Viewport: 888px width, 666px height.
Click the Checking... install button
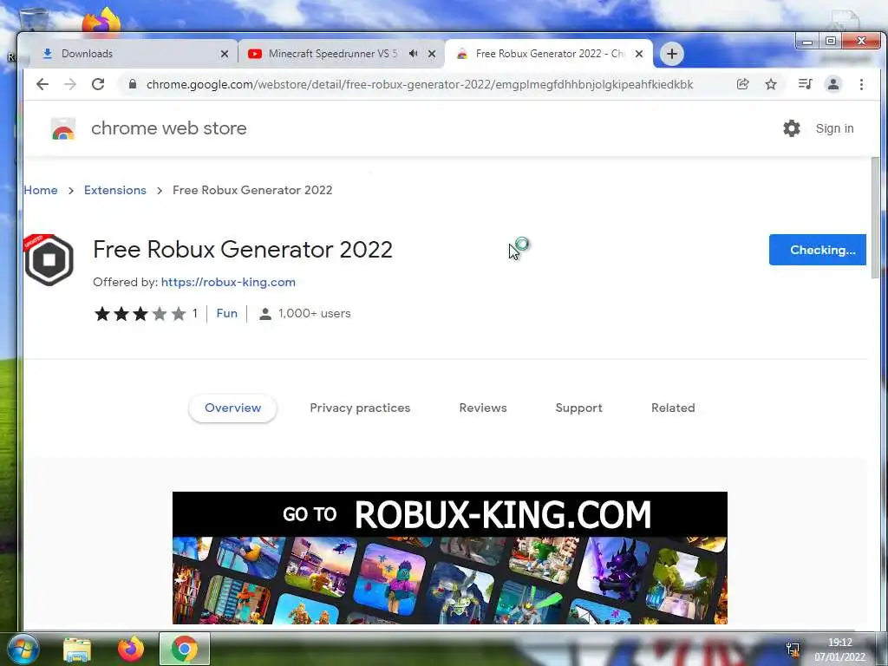817,250
